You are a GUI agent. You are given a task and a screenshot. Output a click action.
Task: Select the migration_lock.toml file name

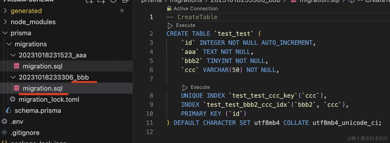coord(49,99)
